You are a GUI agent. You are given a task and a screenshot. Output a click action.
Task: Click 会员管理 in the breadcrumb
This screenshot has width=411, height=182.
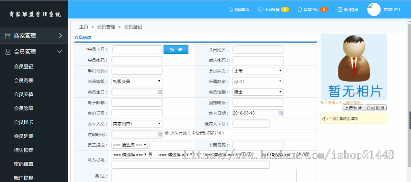coord(106,27)
